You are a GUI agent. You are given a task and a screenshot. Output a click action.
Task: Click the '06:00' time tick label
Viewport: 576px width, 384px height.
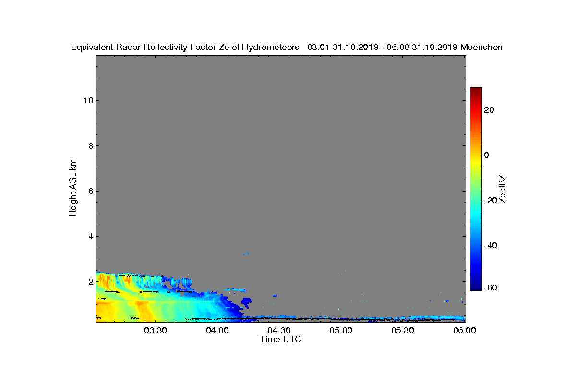pyautogui.click(x=464, y=331)
